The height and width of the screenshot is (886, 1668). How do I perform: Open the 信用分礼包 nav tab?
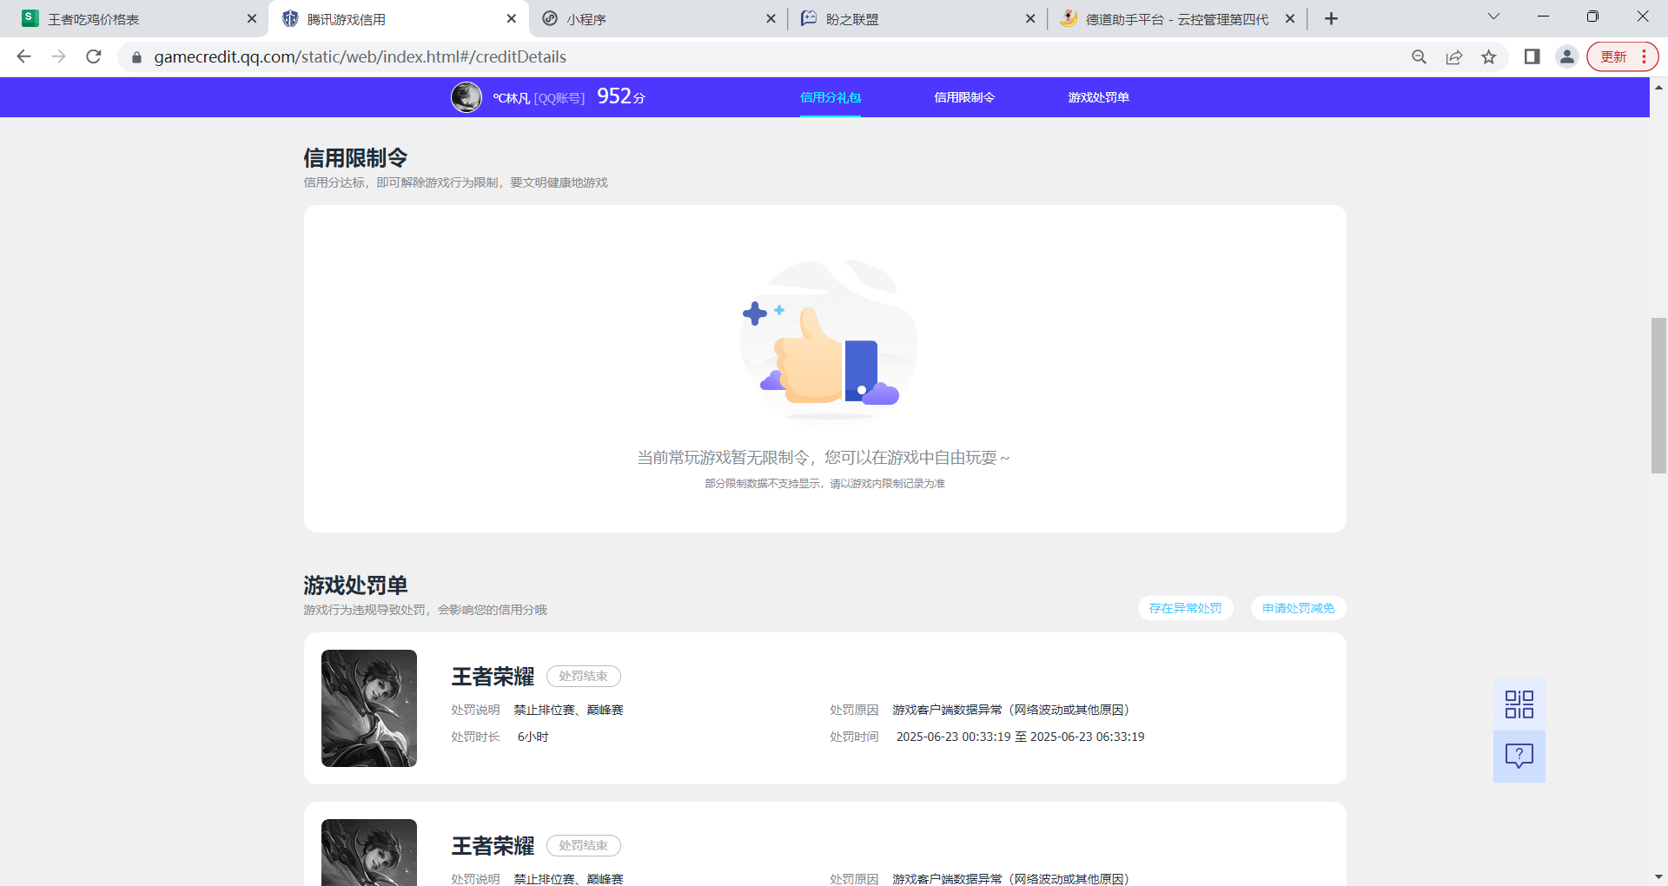831,97
